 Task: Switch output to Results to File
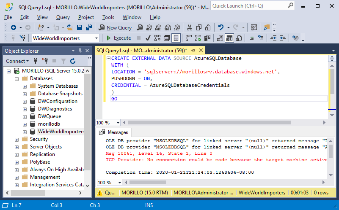(x=239, y=38)
